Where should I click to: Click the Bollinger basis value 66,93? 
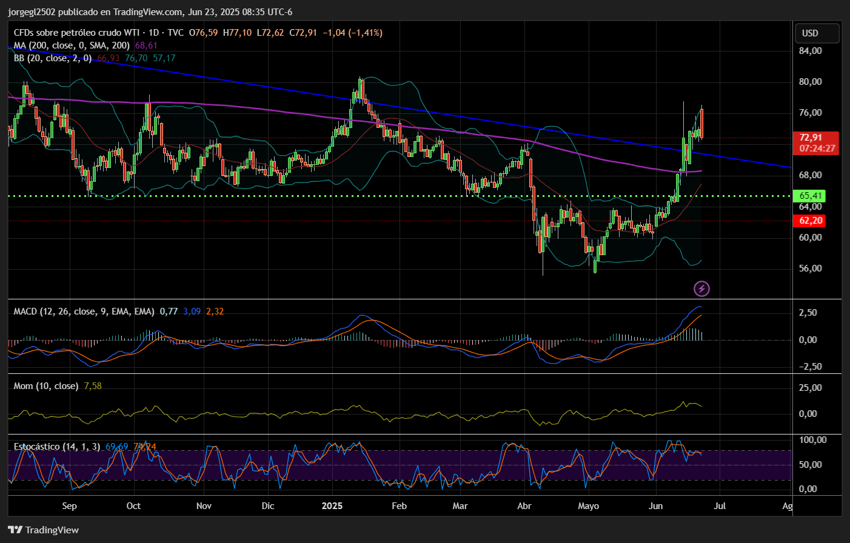(x=109, y=58)
